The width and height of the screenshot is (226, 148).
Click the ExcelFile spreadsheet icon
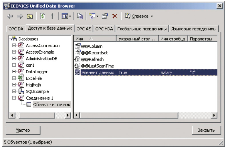[x=21, y=78]
